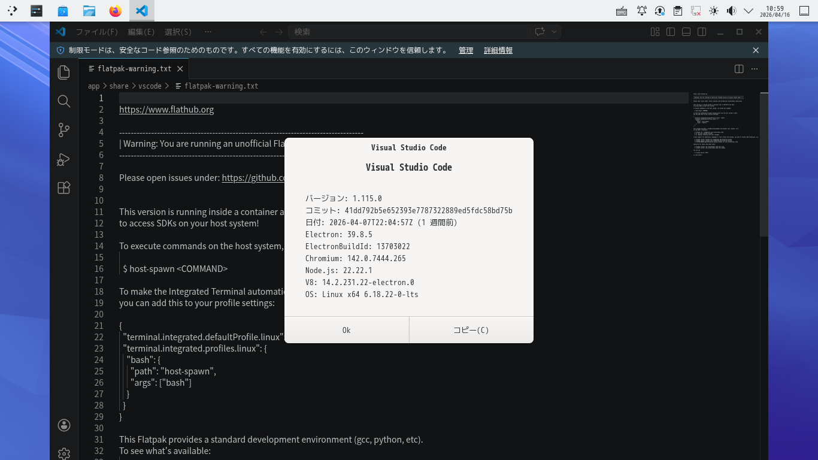This screenshot has width=818, height=460.
Task: Select the flatpak-warning.txt editor tab
Action: tap(134, 69)
